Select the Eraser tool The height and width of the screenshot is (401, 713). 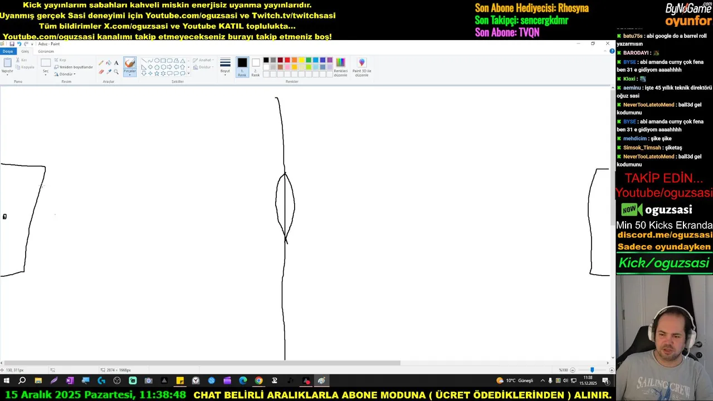101,72
